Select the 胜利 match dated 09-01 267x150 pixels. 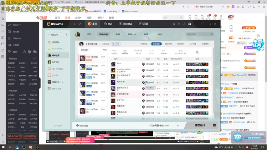pos(93,111)
